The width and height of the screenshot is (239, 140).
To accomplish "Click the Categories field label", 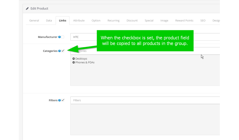I will coord(50,51).
